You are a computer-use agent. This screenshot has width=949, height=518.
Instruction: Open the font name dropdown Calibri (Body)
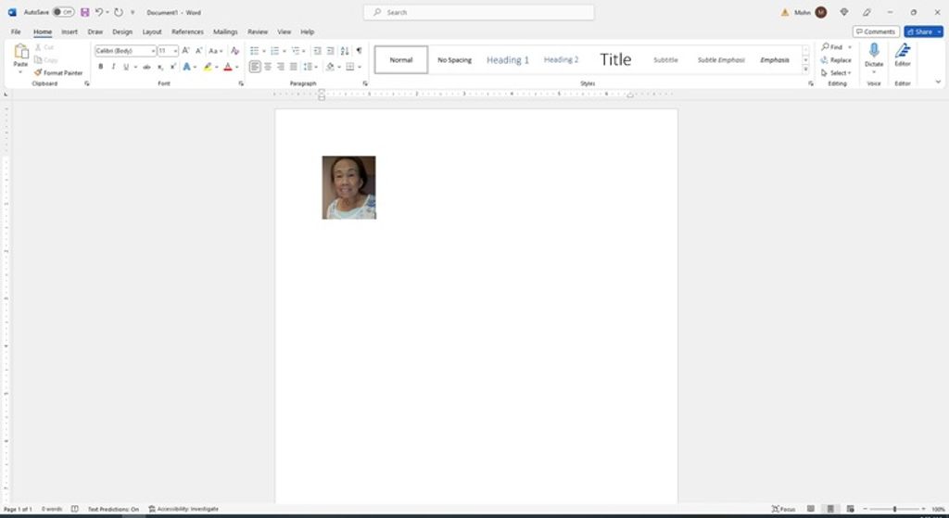153,51
